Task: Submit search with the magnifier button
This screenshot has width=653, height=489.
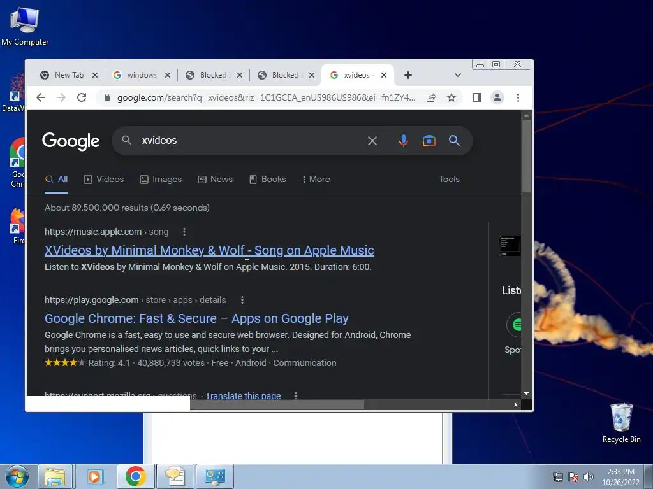Action: pos(454,141)
